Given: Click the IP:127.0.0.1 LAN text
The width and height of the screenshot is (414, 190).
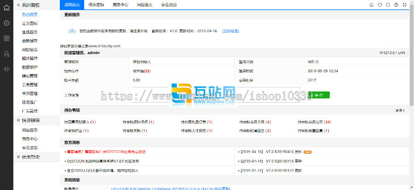Looking at the screenshot, I should (x=392, y=53).
